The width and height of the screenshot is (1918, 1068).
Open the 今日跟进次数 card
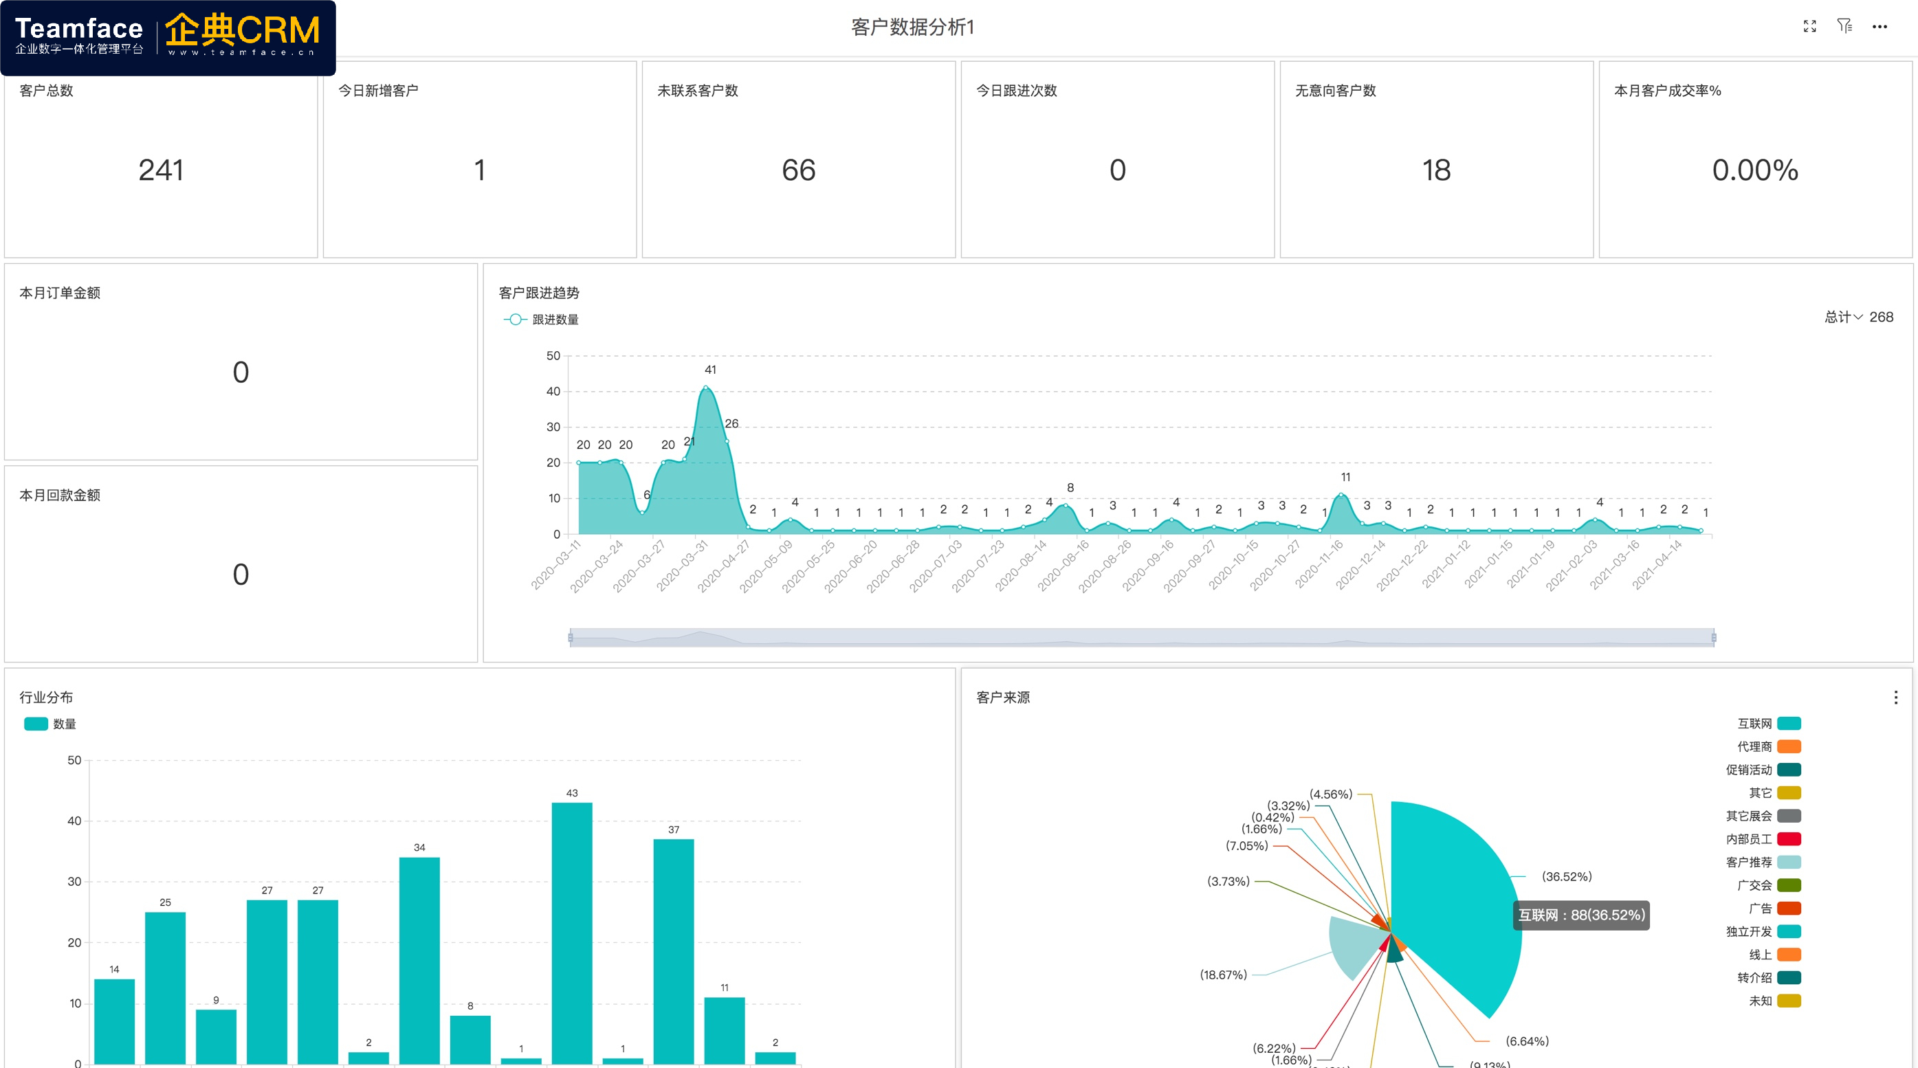[1118, 159]
